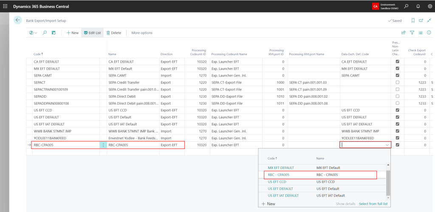
Task: Click SEPA Direct Debit name cell
Action: (133, 96)
